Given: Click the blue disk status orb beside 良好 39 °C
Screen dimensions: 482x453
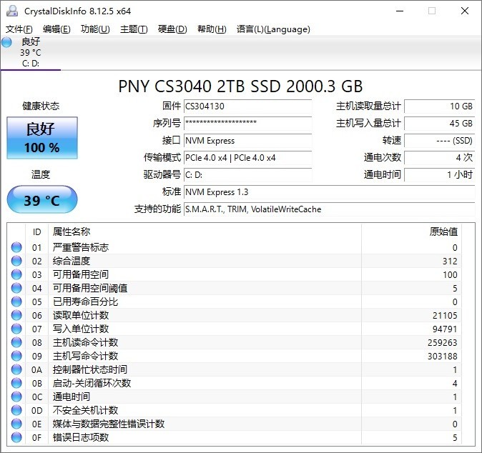Looking at the screenshot, I should tap(6, 42).
